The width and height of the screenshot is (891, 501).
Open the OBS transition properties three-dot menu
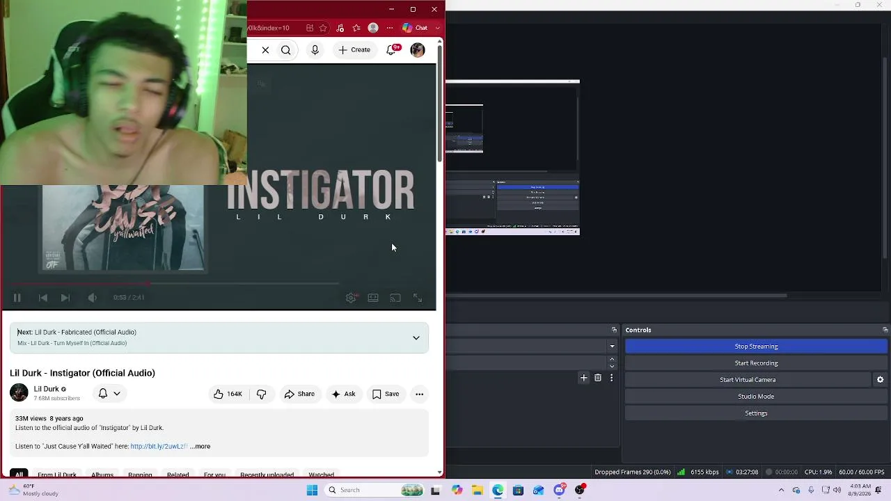611,378
